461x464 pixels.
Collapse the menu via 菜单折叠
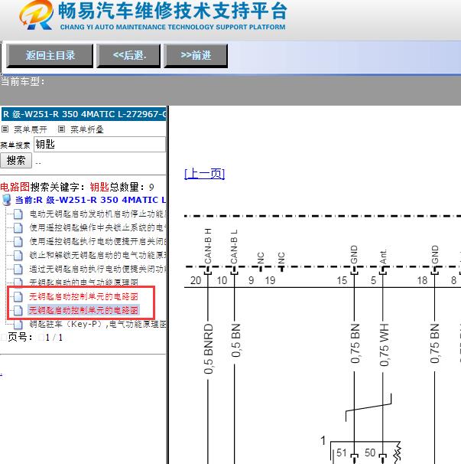(87, 129)
